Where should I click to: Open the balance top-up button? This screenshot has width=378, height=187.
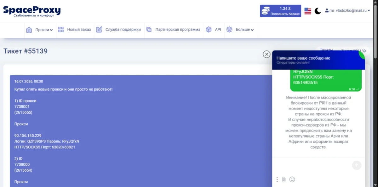pos(280,11)
